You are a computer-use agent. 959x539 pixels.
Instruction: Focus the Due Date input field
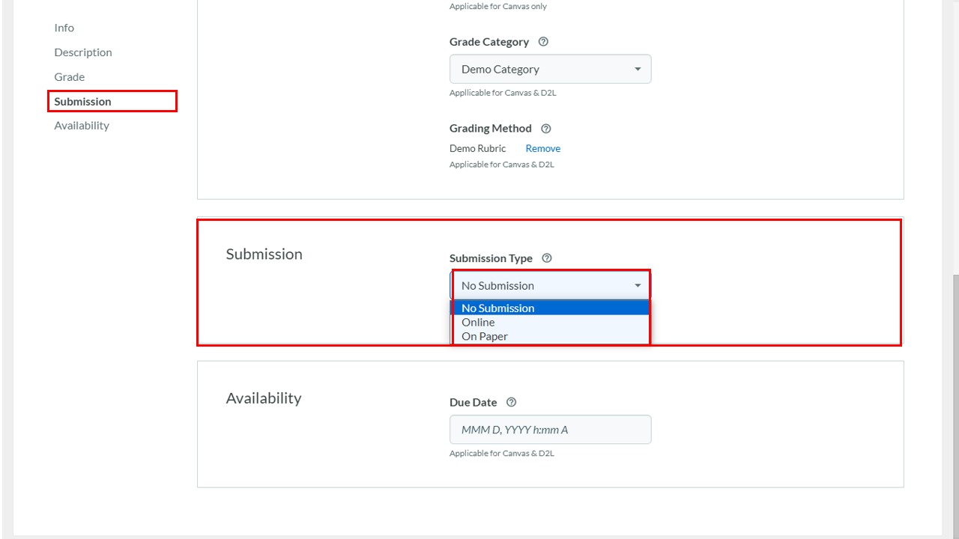pyautogui.click(x=551, y=430)
